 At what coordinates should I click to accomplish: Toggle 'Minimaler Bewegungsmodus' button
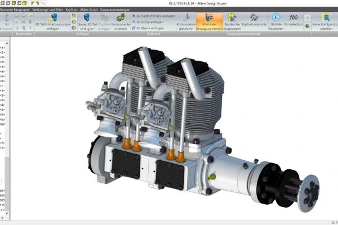[x=210, y=21]
